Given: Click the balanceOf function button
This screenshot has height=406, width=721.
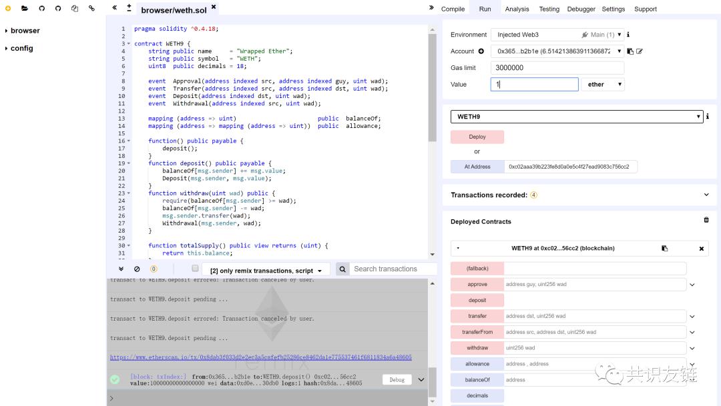Looking at the screenshot, I should click(477, 380).
